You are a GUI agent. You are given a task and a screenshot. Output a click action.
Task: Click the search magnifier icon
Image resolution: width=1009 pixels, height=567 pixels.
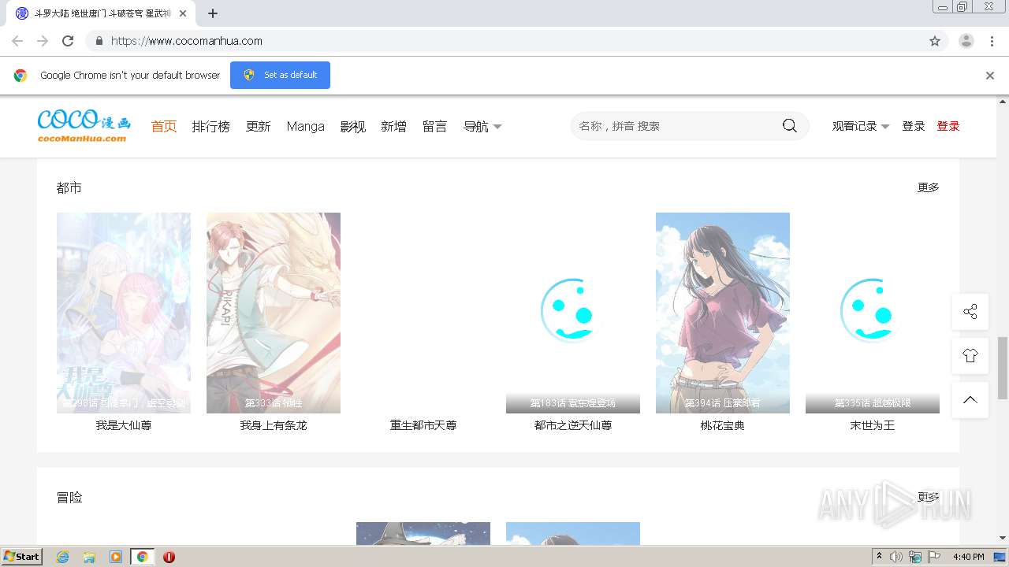(789, 126)
